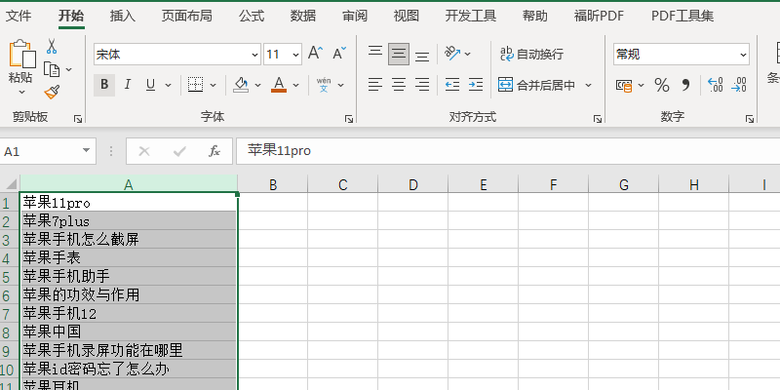Screen dimensions: 780x390
Task: Increase font size with large A
Action: pyautogui.click(x=315, y=54)
